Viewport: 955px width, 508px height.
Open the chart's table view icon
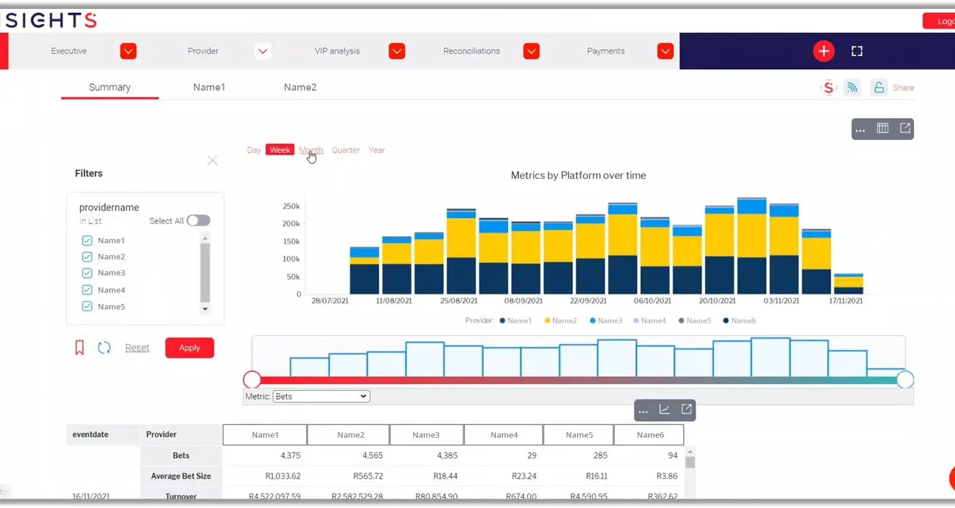882,128
